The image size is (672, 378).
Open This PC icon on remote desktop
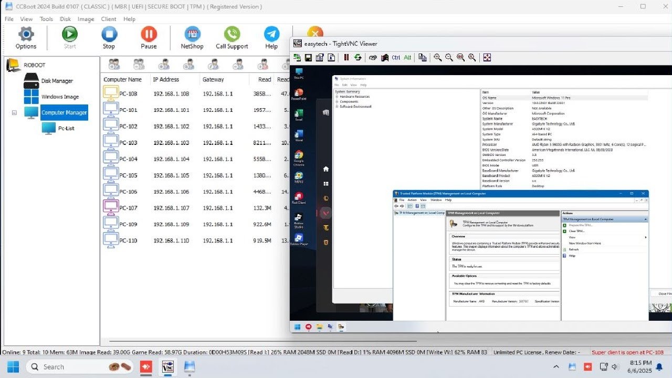pos(298,73)
